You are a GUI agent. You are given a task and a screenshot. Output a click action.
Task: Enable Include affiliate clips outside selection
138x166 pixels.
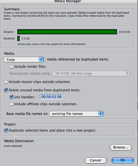click(11, 104)
